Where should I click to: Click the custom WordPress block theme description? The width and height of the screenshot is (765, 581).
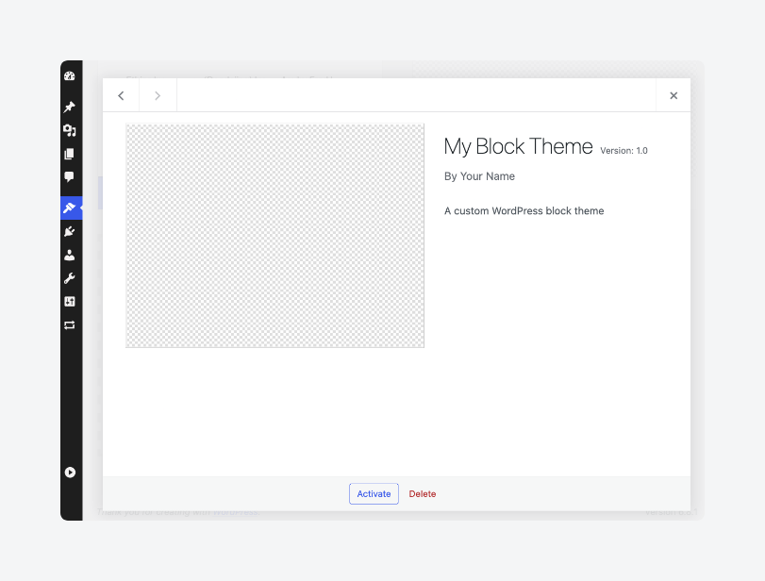click(524, 210)
